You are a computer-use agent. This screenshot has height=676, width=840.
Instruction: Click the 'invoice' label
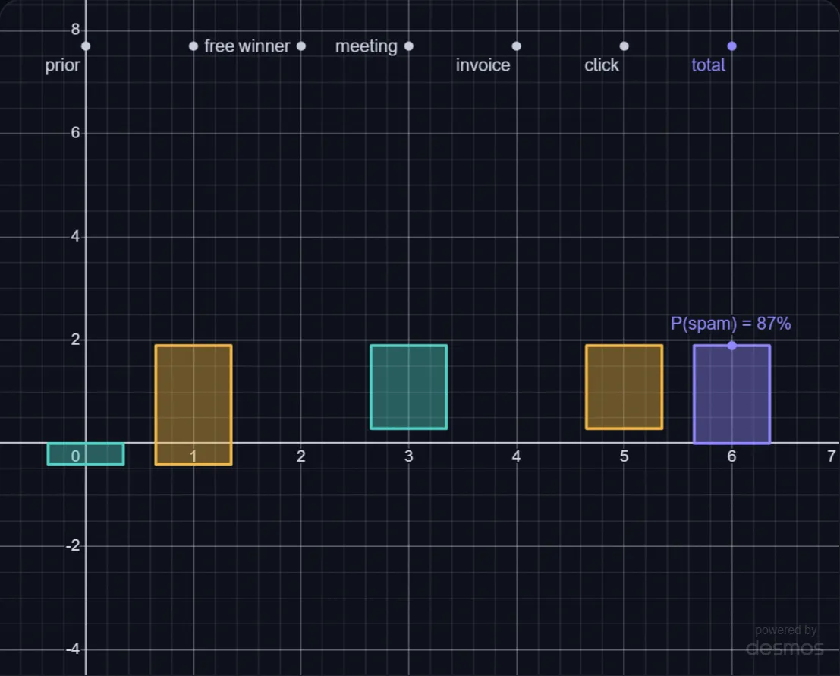(x=483, y=65)
